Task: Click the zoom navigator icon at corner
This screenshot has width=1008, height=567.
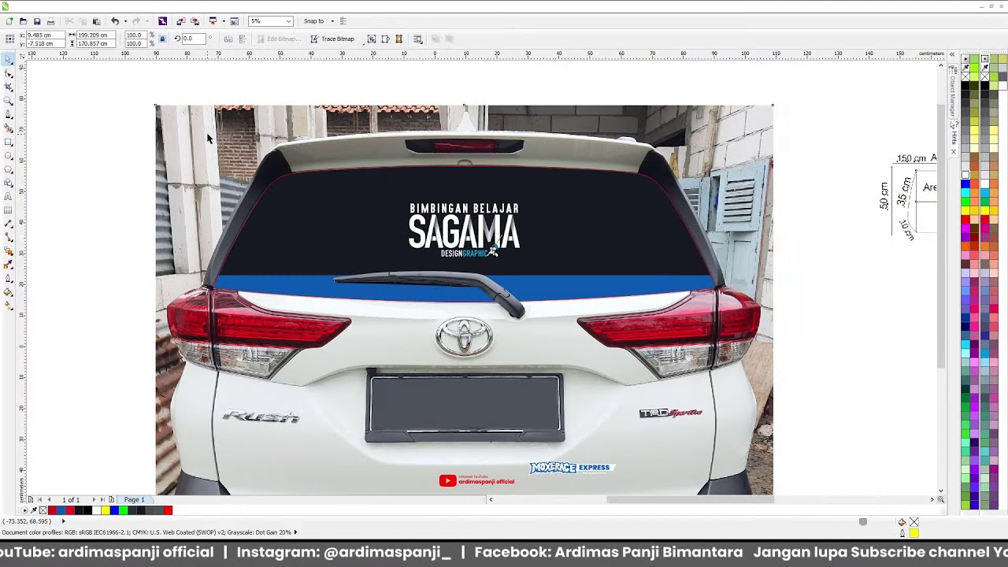Action: pos(940,499)
